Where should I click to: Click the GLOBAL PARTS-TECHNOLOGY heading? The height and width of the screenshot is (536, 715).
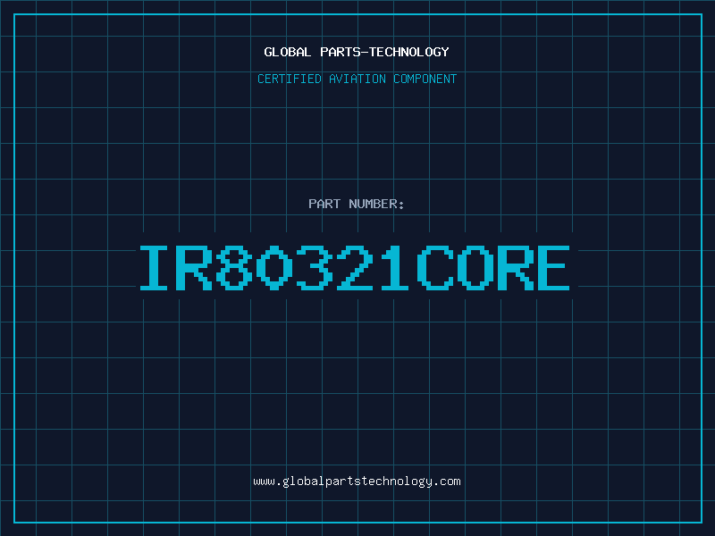[357, 52]
